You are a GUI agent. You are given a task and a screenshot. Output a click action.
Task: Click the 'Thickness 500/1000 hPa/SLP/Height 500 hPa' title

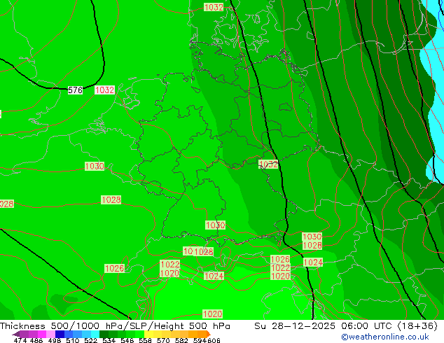pyautogui.click(x=115, y=326)
